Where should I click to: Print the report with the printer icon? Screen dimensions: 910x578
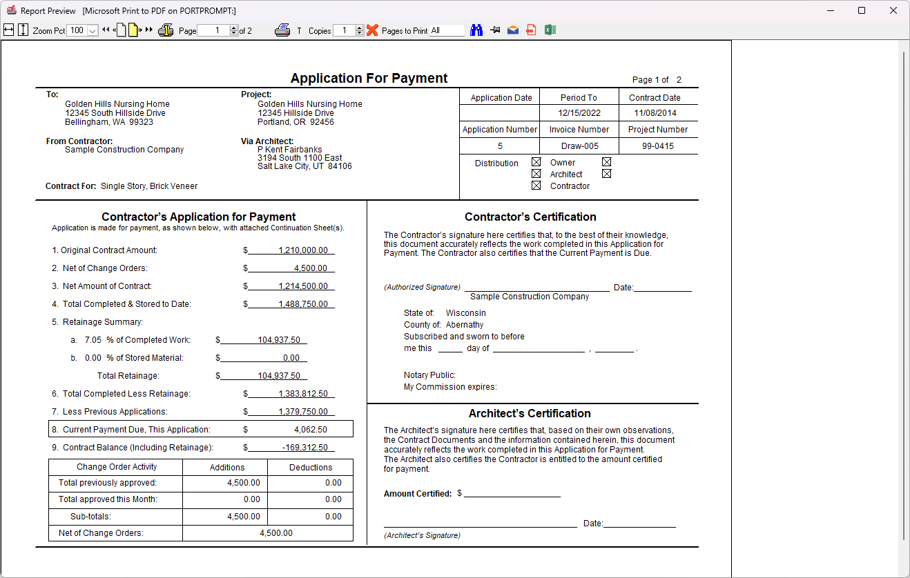(282, 30)
